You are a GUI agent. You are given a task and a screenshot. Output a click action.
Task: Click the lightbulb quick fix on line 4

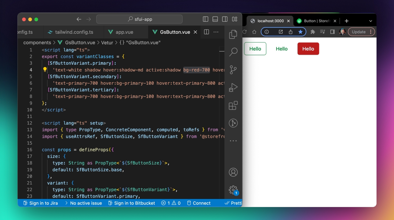(45, 69)
